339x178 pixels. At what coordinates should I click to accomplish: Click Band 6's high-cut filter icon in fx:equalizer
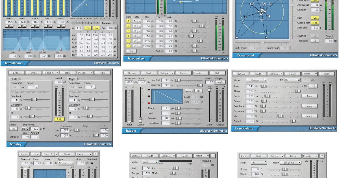click(x=134, y=46)
